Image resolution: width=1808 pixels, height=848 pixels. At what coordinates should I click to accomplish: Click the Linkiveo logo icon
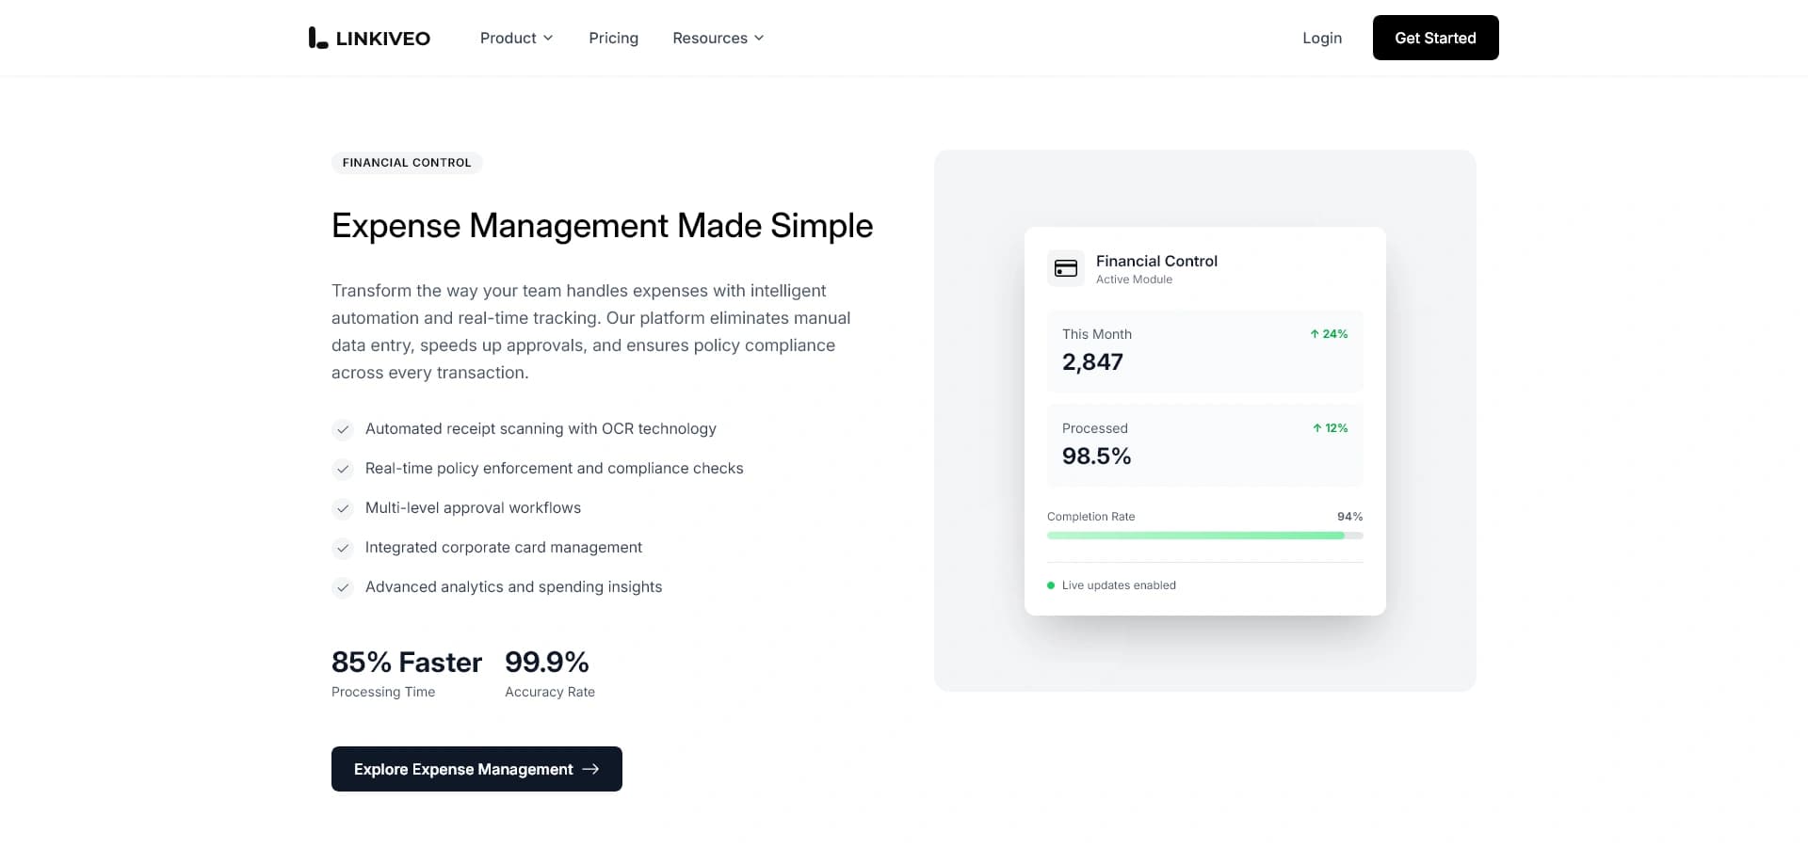point(317,38)
